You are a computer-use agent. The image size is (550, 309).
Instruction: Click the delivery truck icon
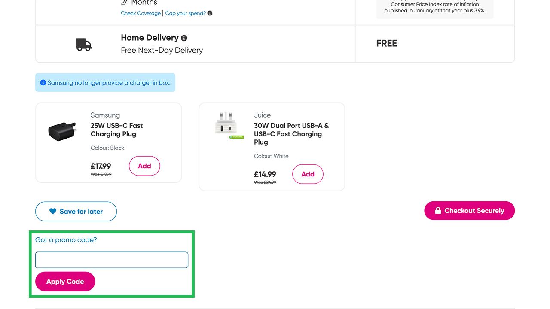coord(84,44)
